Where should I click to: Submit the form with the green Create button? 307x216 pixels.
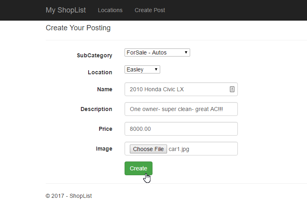click(x=138, y=168)
